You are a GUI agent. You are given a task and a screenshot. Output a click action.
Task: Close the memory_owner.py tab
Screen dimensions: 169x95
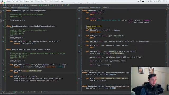click(x=101, y=8)
